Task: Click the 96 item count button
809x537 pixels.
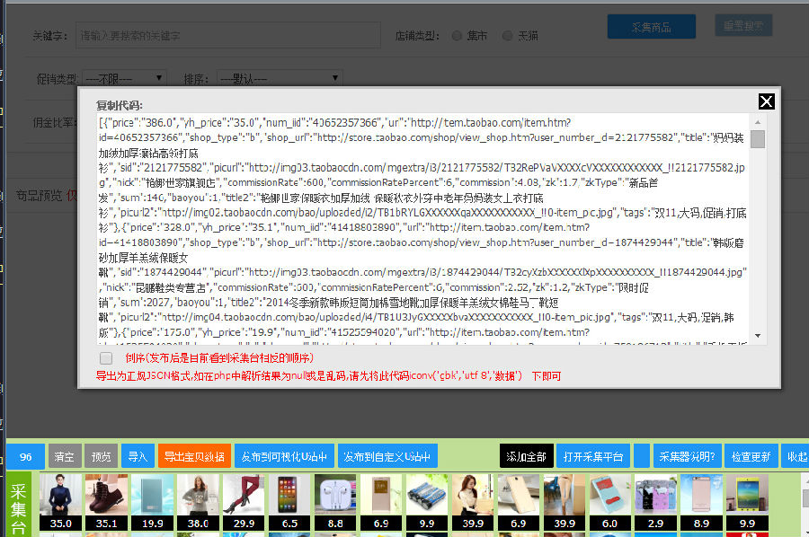Action: point(25,456)
